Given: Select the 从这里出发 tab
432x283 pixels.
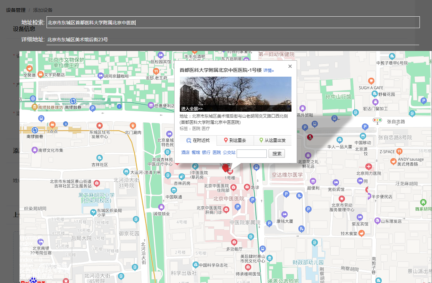Looking at the screenshot, I should 272,140.
